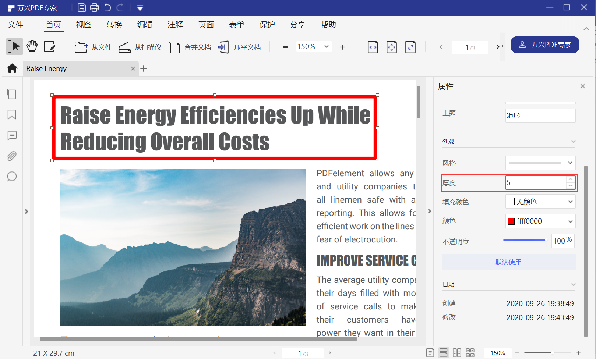Click the 不透明度 opacity slider

[x=524, y=240]
